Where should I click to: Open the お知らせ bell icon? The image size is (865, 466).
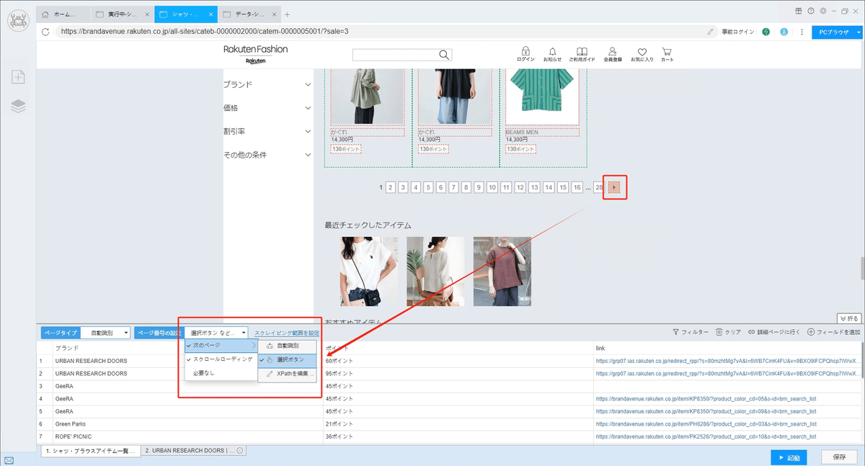pyautogui.click(x=552, y=51)
